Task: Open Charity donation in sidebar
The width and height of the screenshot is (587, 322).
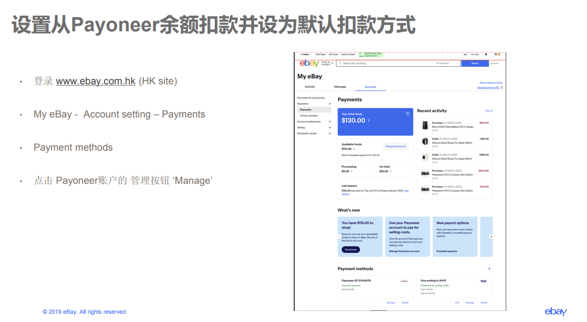Action: (x=309, y=116)
